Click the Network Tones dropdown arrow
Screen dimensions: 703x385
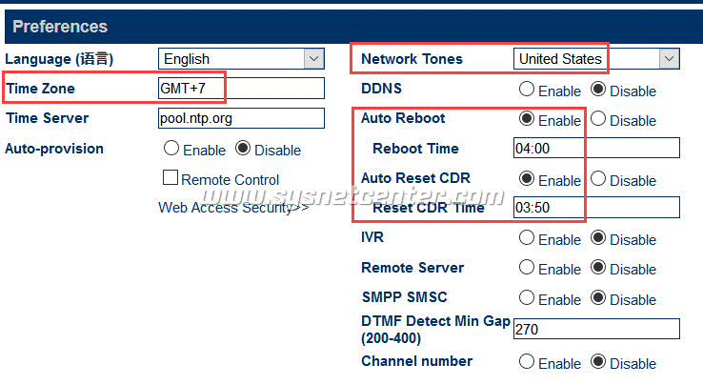tap(670, 59)
